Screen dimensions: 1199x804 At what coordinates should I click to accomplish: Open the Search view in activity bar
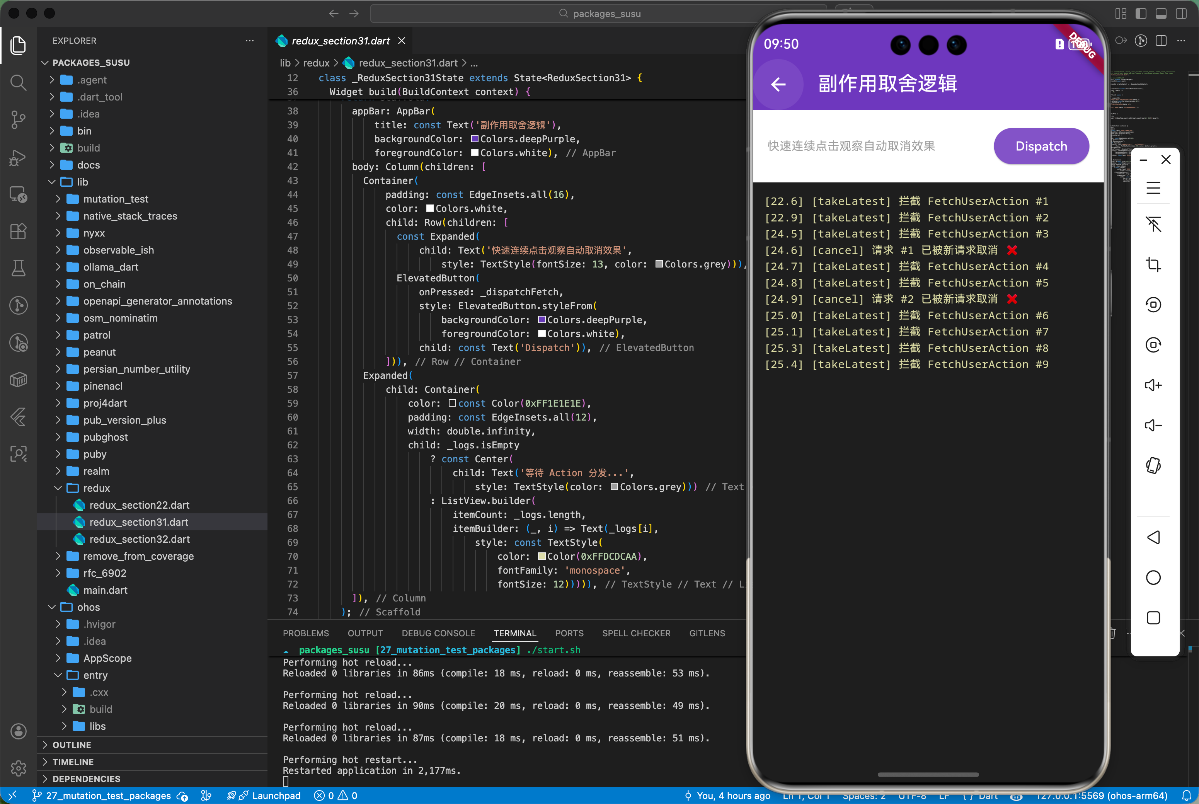[x=19, y=82]
